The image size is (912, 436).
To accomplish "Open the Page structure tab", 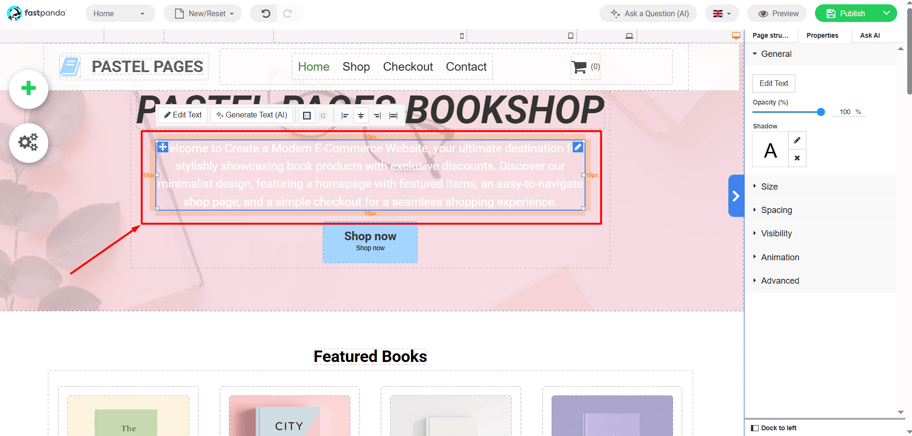I will 770,35.
